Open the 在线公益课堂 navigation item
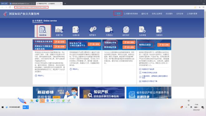Viewport: 206px width, 116px height. coord(157,14)
